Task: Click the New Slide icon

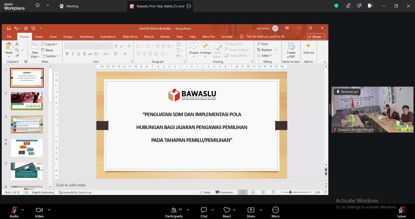Action: (x=35, y=46)
